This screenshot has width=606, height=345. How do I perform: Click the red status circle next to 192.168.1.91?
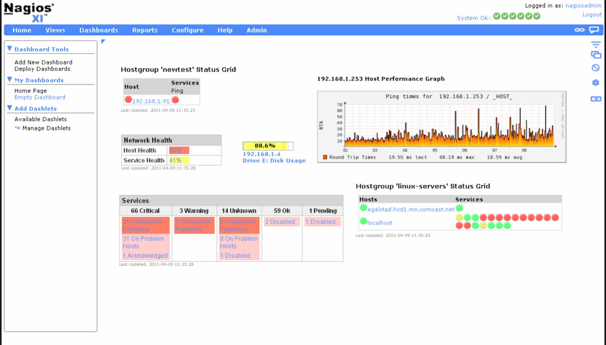(128, 99)
